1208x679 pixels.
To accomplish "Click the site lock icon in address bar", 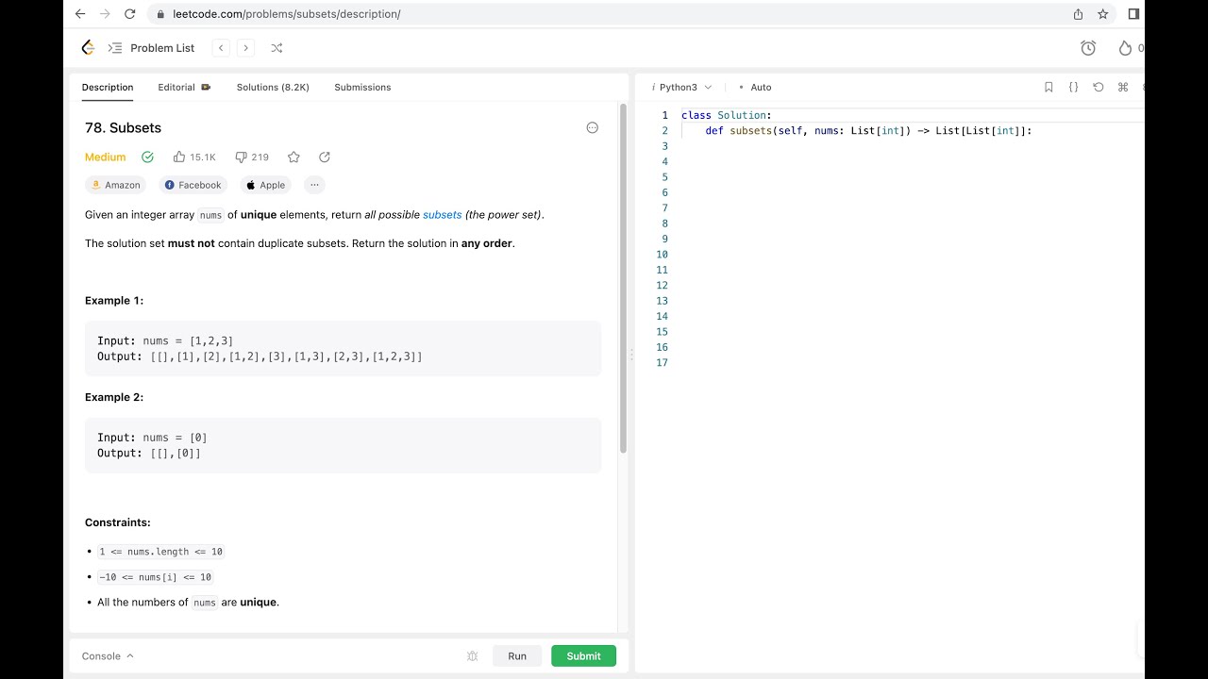I will click(x=159, y=14).
